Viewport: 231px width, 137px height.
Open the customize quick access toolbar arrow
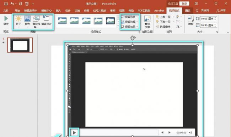33,4
